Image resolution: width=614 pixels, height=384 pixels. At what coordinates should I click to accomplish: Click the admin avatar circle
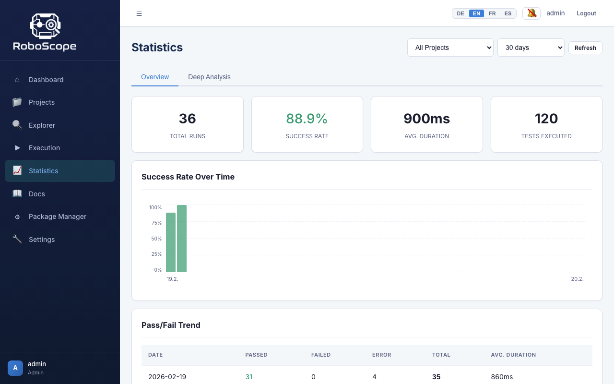(15, 368)
